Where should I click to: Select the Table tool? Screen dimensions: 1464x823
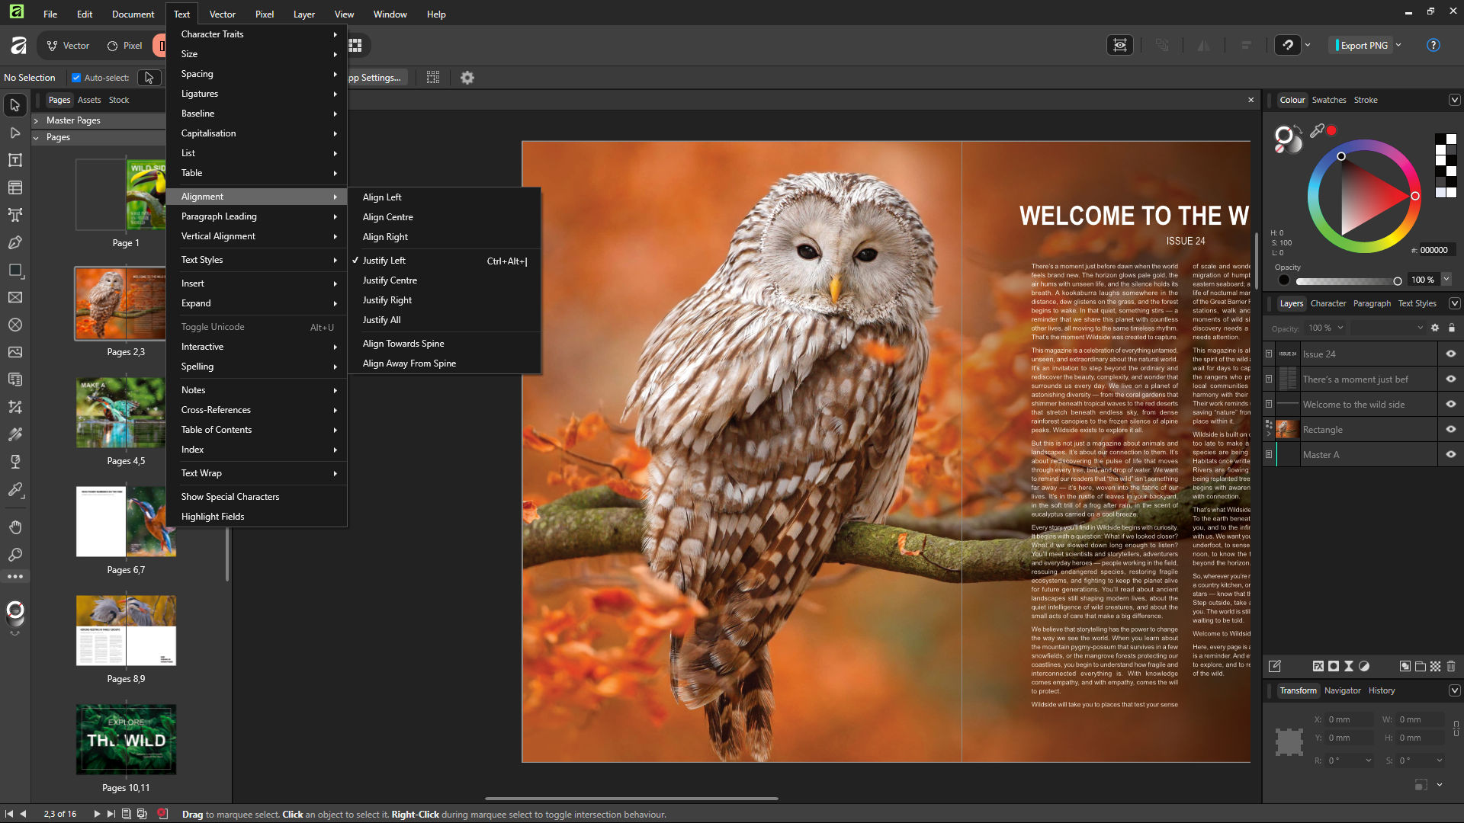(15, 187)
